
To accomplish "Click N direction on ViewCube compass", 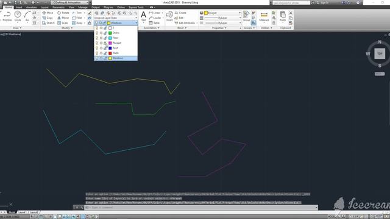I will [x=380, y=42].
